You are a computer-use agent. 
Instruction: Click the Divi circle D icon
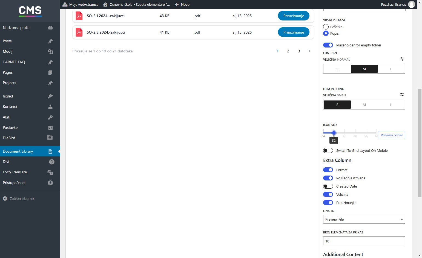pyautogui.click(x=51, y=162)
